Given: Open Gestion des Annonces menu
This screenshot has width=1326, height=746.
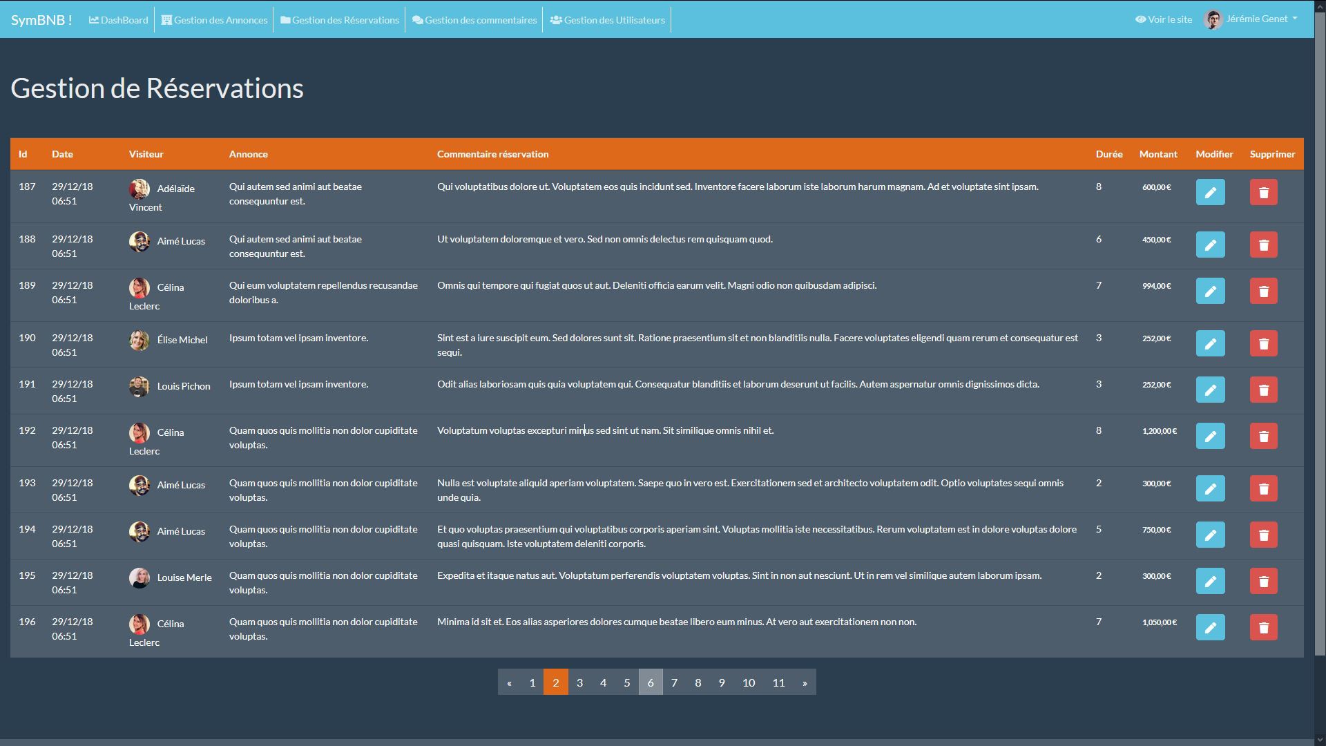Looking at the screenshot, I should coord(214,20).
